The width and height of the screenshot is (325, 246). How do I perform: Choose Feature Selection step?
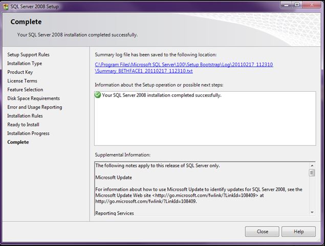tap(25, 90)
